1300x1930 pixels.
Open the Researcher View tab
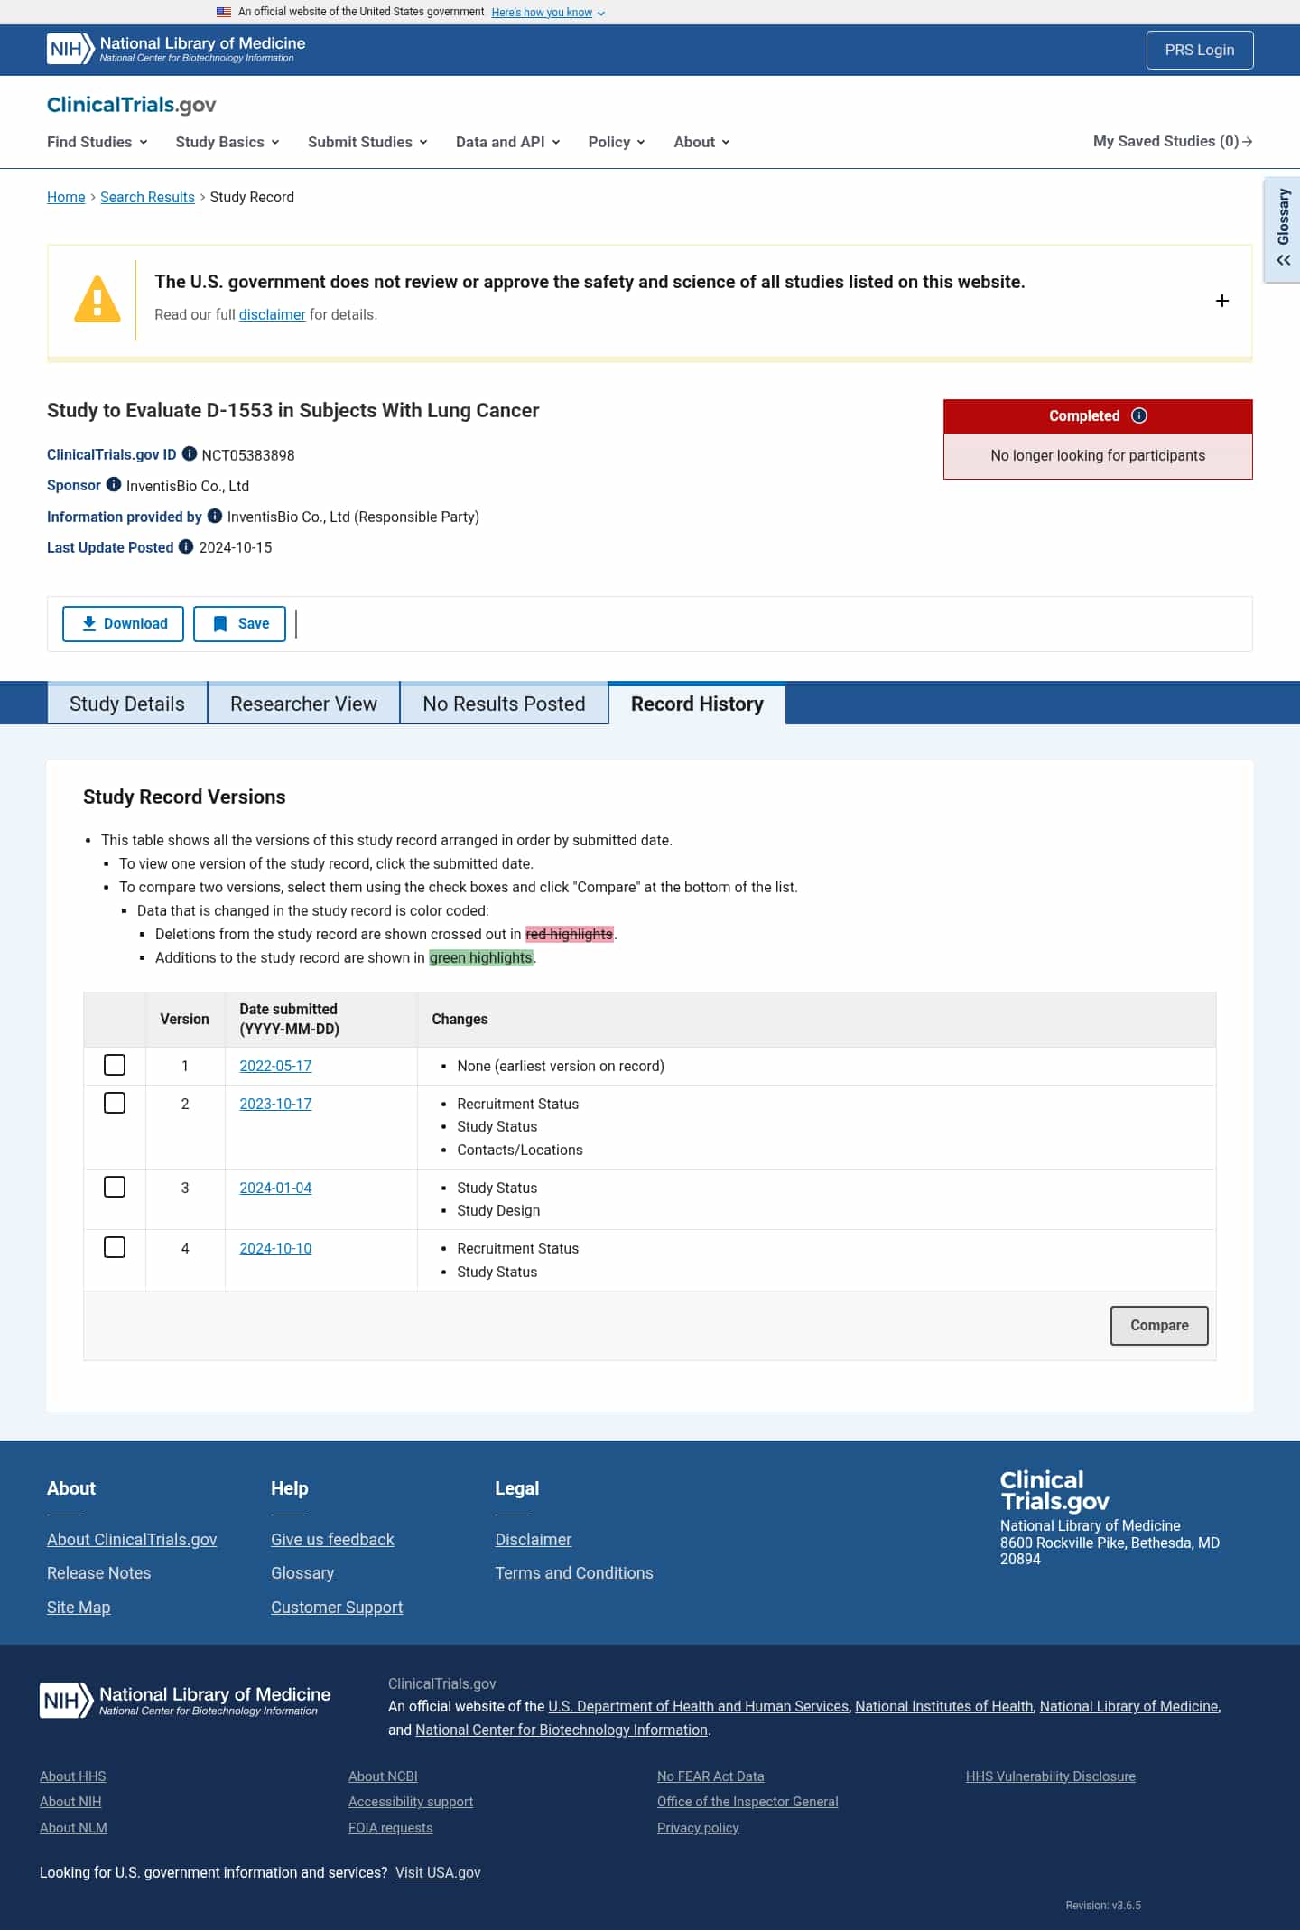(x=303, y=704)
